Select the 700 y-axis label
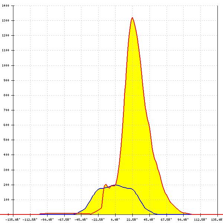This screenshot has width=223, height=223. [x=6, y=110]
